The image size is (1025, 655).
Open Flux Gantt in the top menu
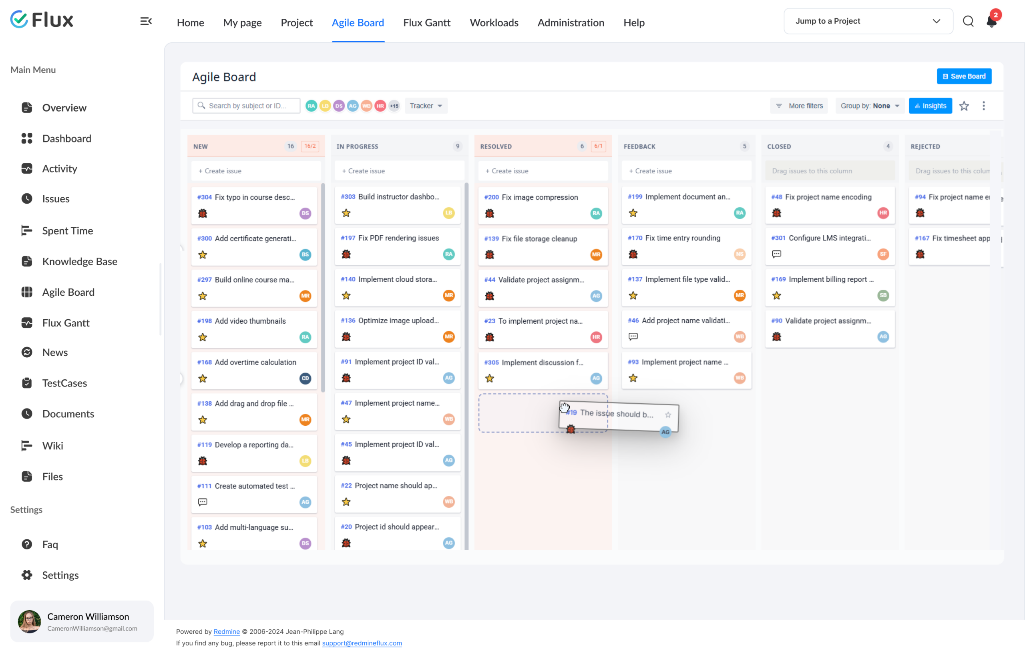click(x=426, y=22)
